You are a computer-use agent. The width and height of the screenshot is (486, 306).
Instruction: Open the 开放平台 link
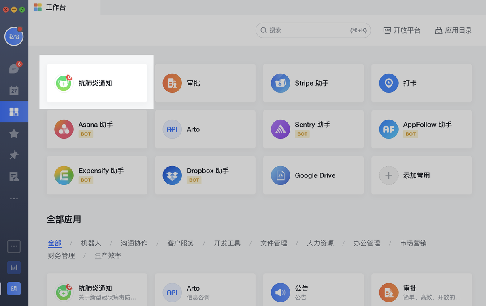pos(402,30)
